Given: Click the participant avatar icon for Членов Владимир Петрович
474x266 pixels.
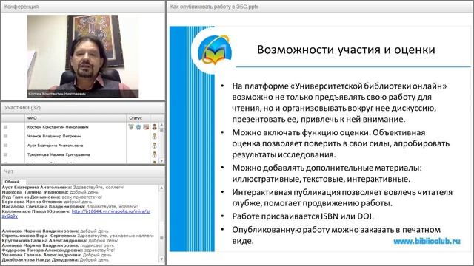Looking at the screenshot, I should pyautogui.click(x=155, y=136).
